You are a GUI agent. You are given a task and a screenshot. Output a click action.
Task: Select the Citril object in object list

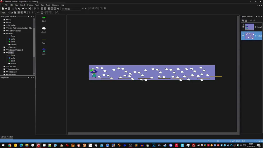(44, 19)
